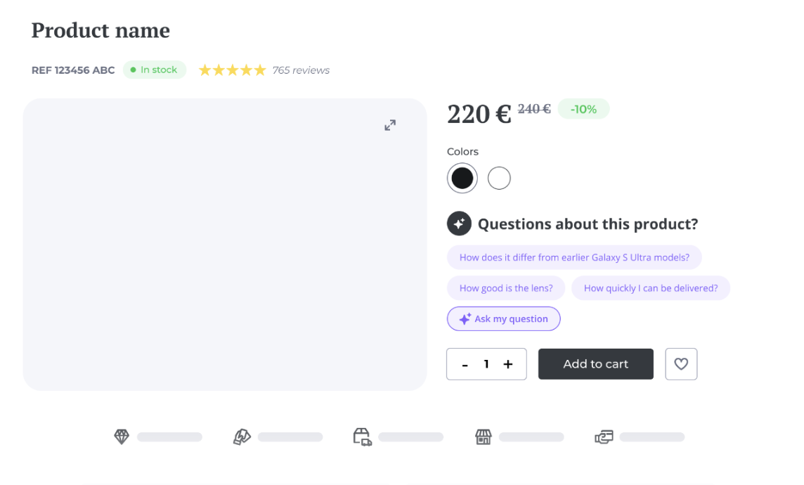Click the quantity value field

click(x=486, y=364)
